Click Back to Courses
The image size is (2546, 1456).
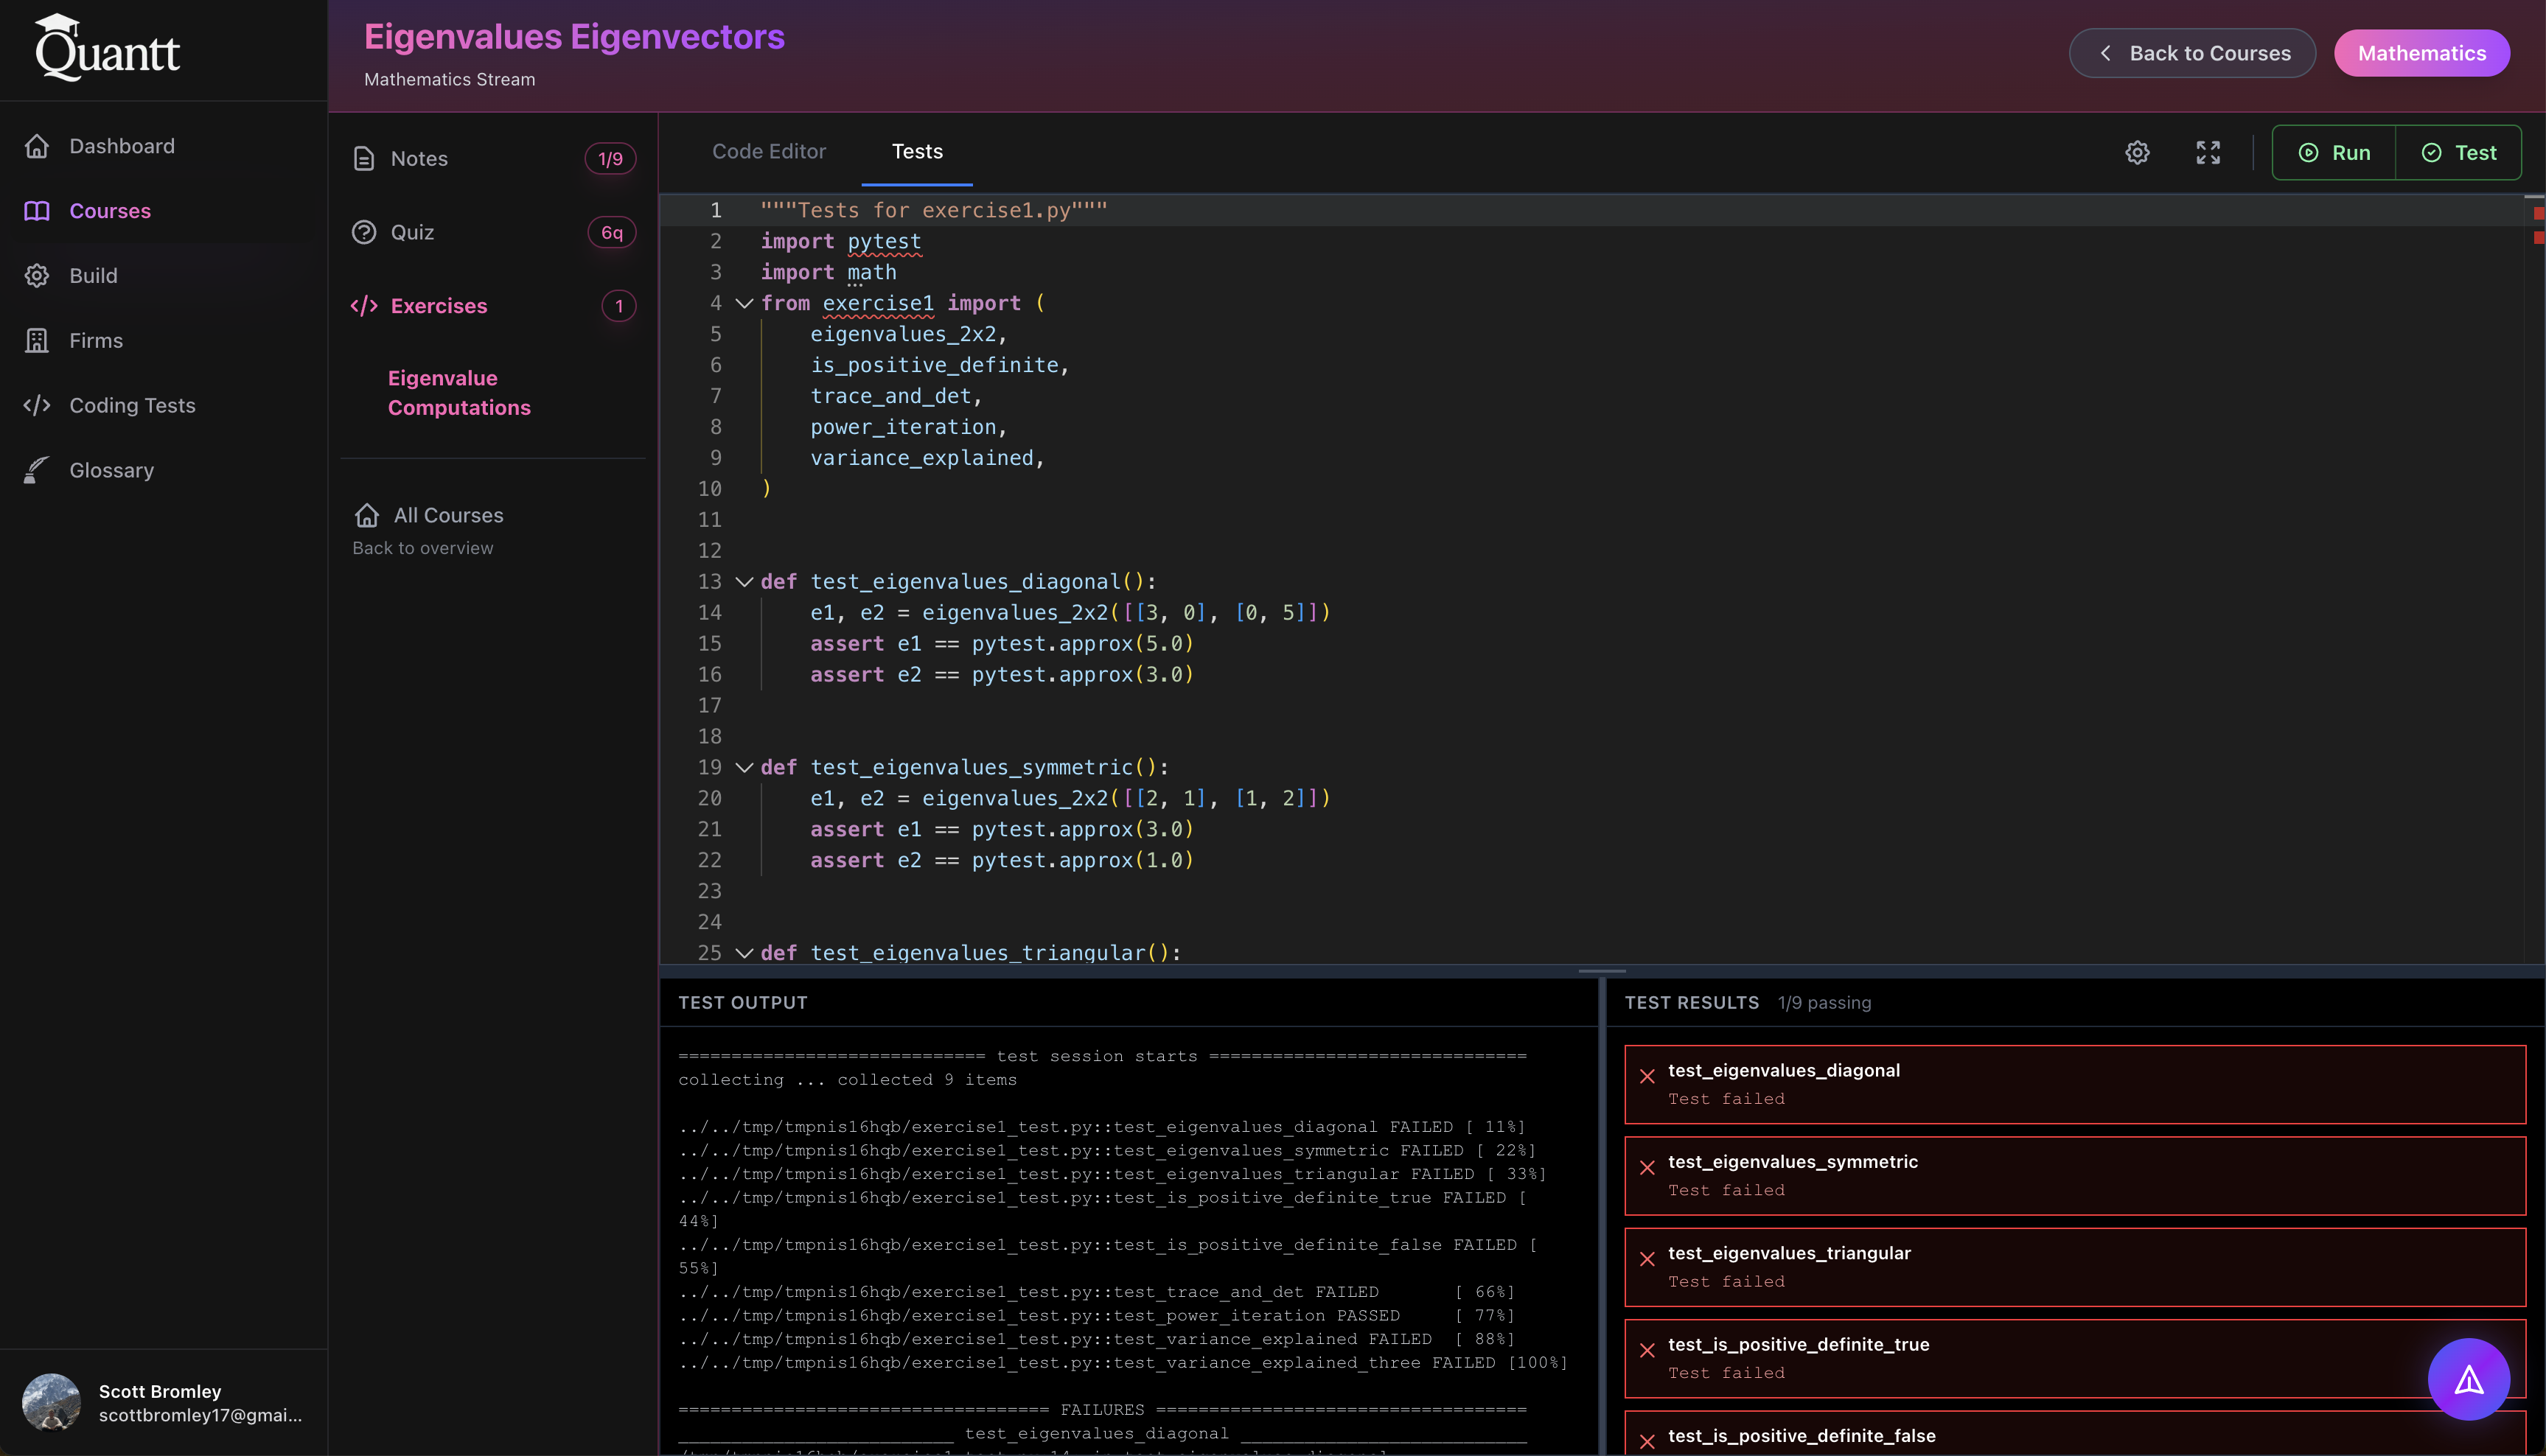point(2192,53)
